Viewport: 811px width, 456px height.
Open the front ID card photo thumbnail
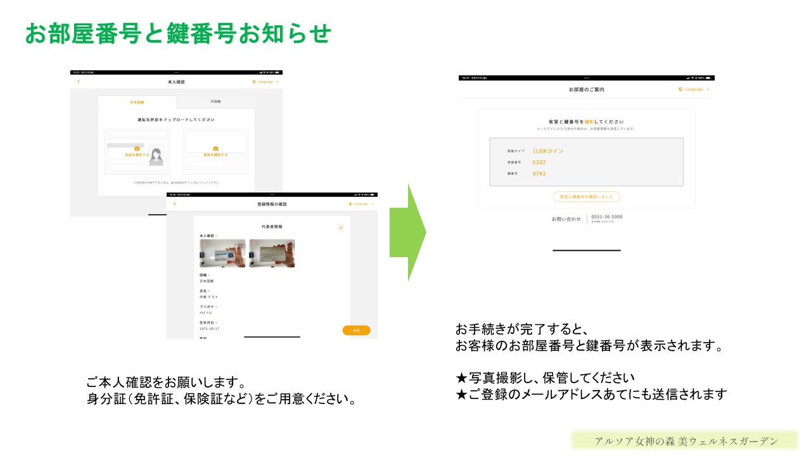tap(222, 253)
